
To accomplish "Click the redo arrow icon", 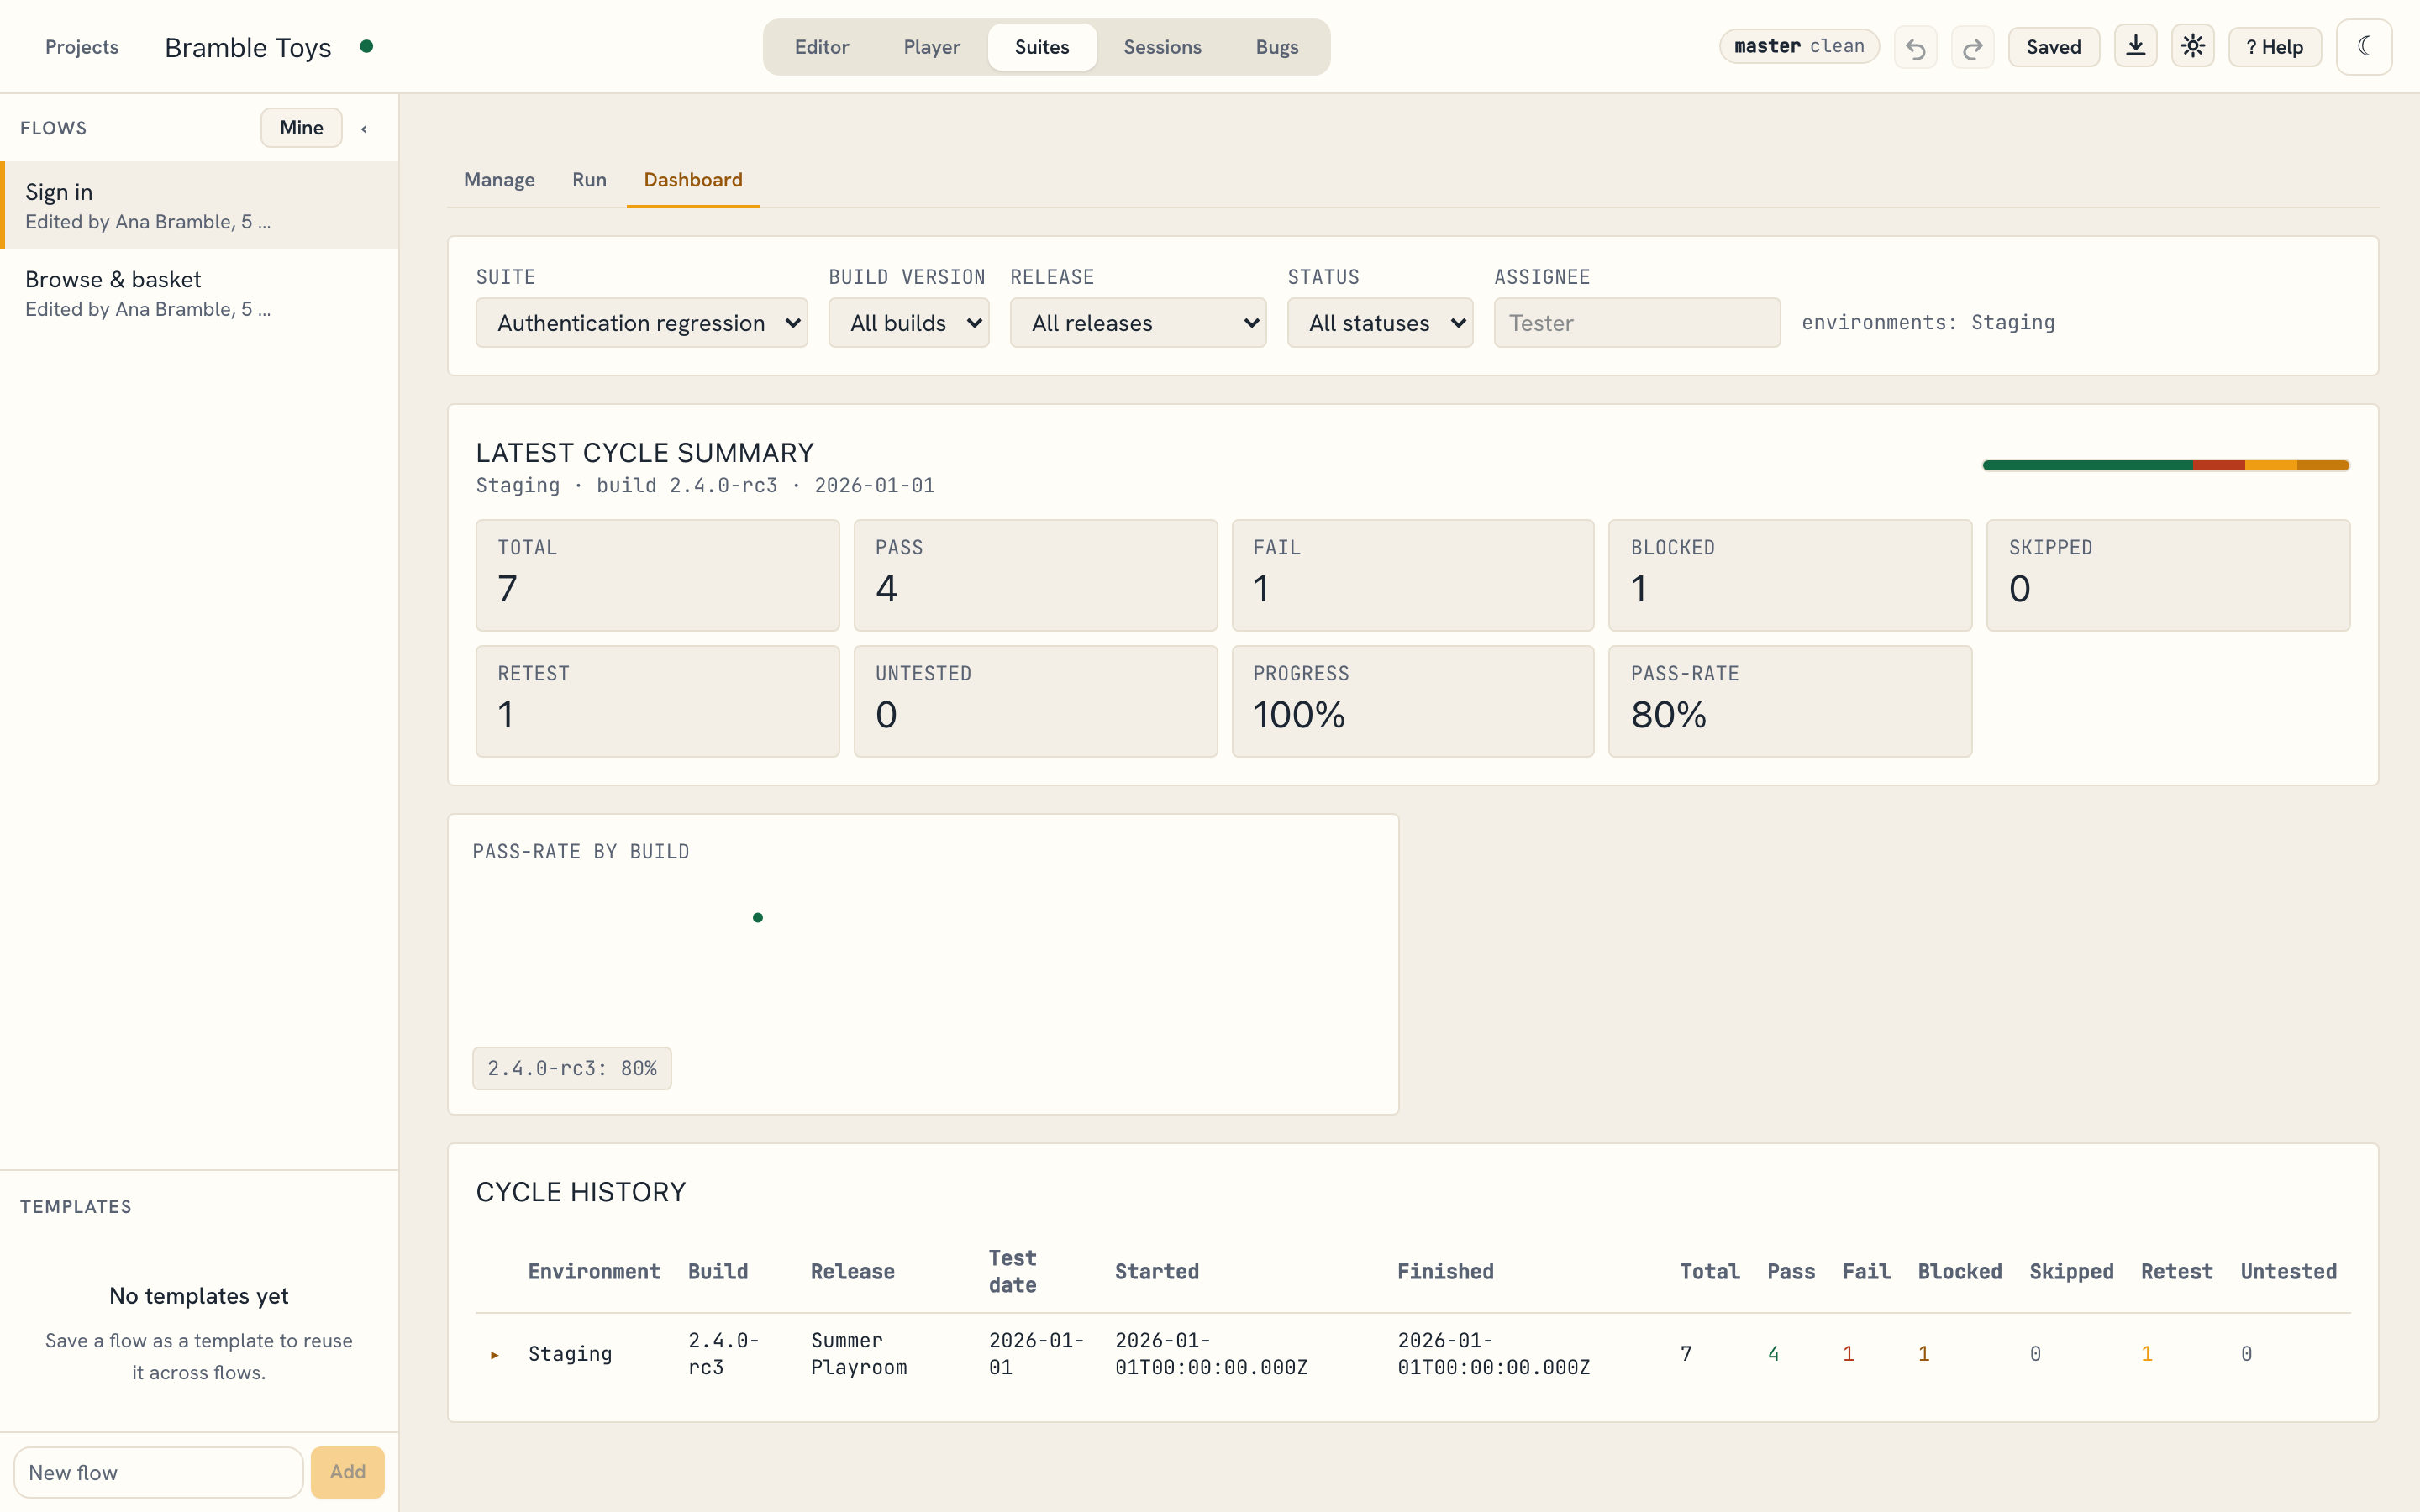I will pyautogui.click(x=1972, y=47).
